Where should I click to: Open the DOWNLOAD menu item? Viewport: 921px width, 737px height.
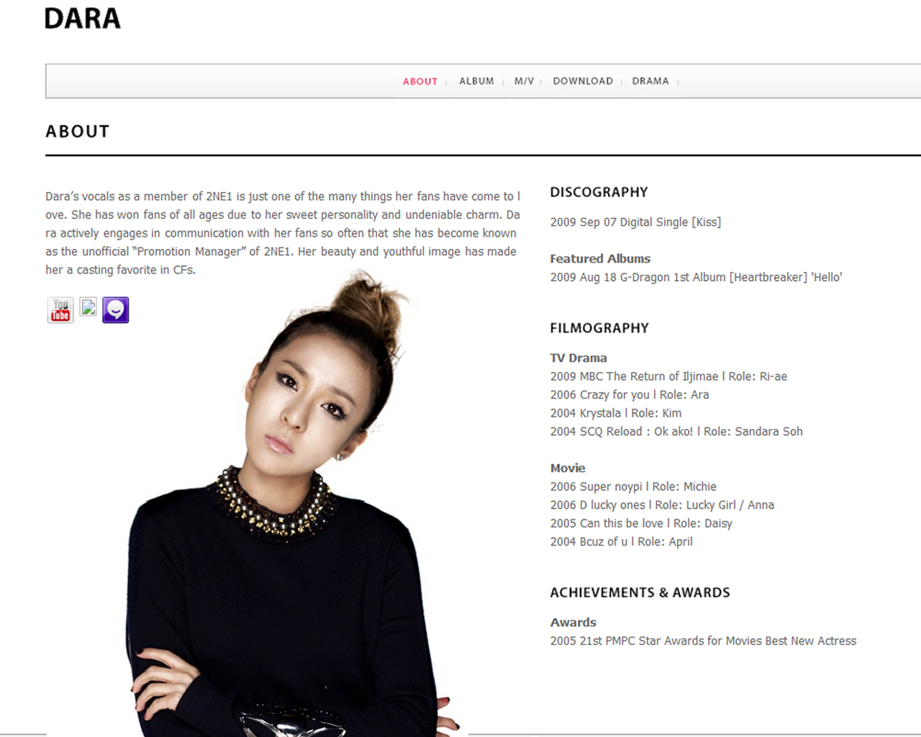coord(583,81)
